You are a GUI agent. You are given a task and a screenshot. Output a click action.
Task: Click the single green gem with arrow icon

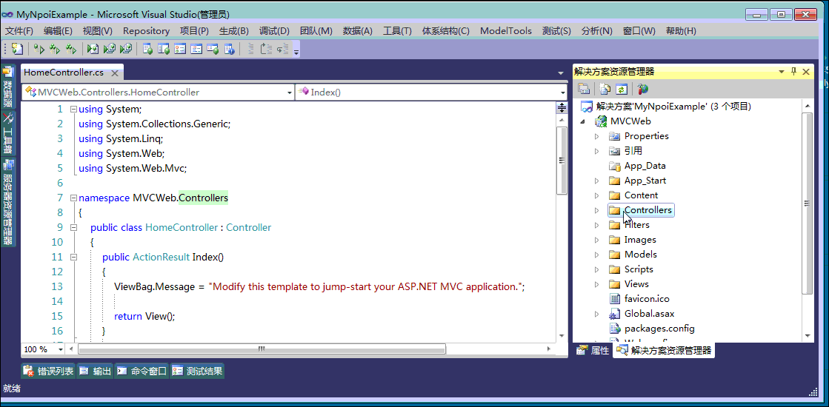[x=39, y=49]
